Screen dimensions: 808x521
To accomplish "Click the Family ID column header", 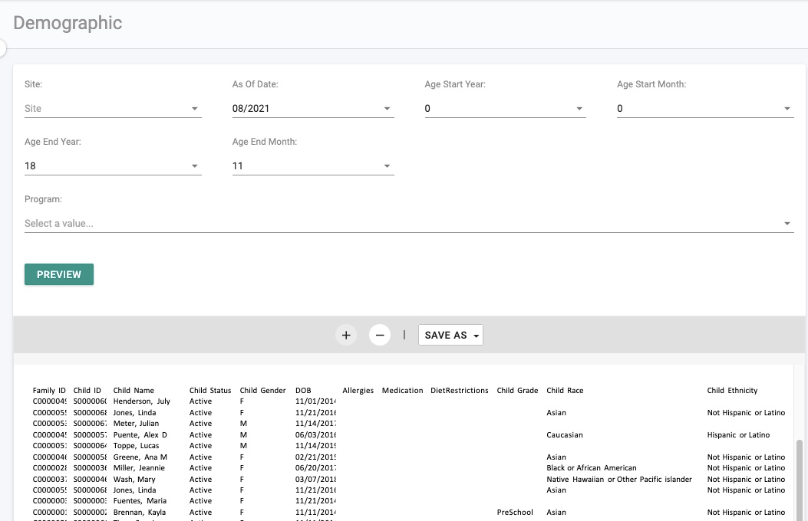I will (49, 390).
